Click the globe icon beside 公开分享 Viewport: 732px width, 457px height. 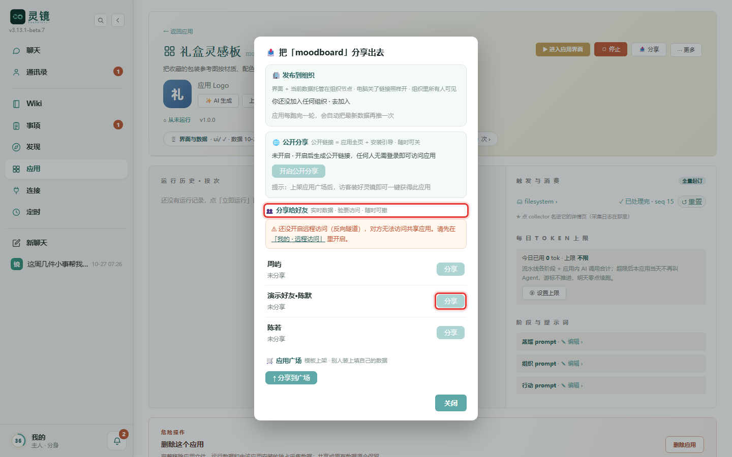click(x=276, y=143)
